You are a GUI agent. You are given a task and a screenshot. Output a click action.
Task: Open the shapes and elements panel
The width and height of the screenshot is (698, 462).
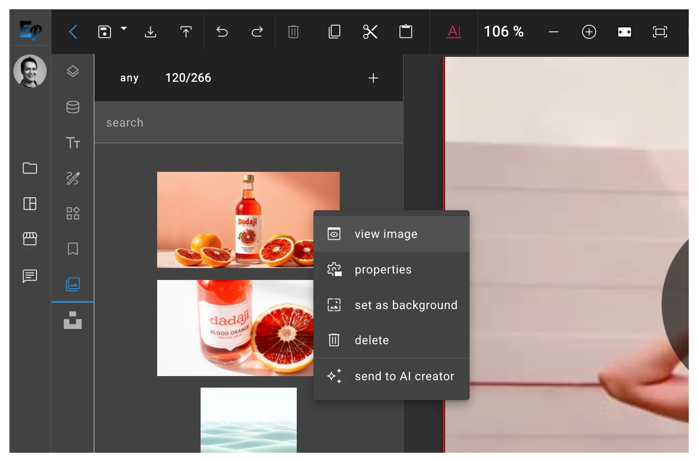coord(73,213)
